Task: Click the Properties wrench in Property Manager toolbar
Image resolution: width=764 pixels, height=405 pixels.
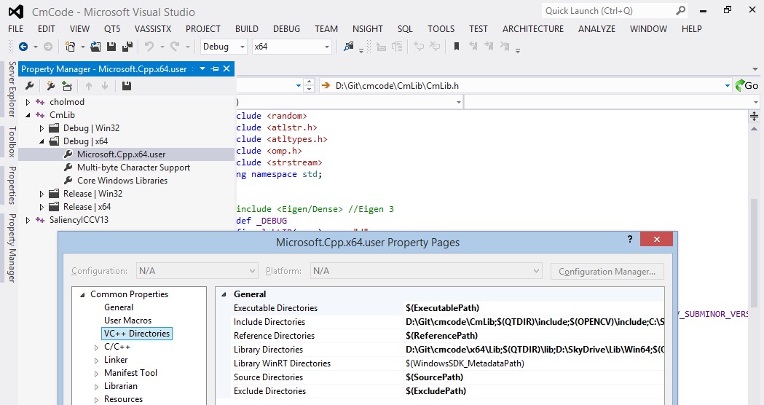Action: click(30, 86)
